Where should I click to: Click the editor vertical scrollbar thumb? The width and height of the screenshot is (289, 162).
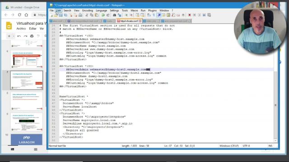coord(275,105)
